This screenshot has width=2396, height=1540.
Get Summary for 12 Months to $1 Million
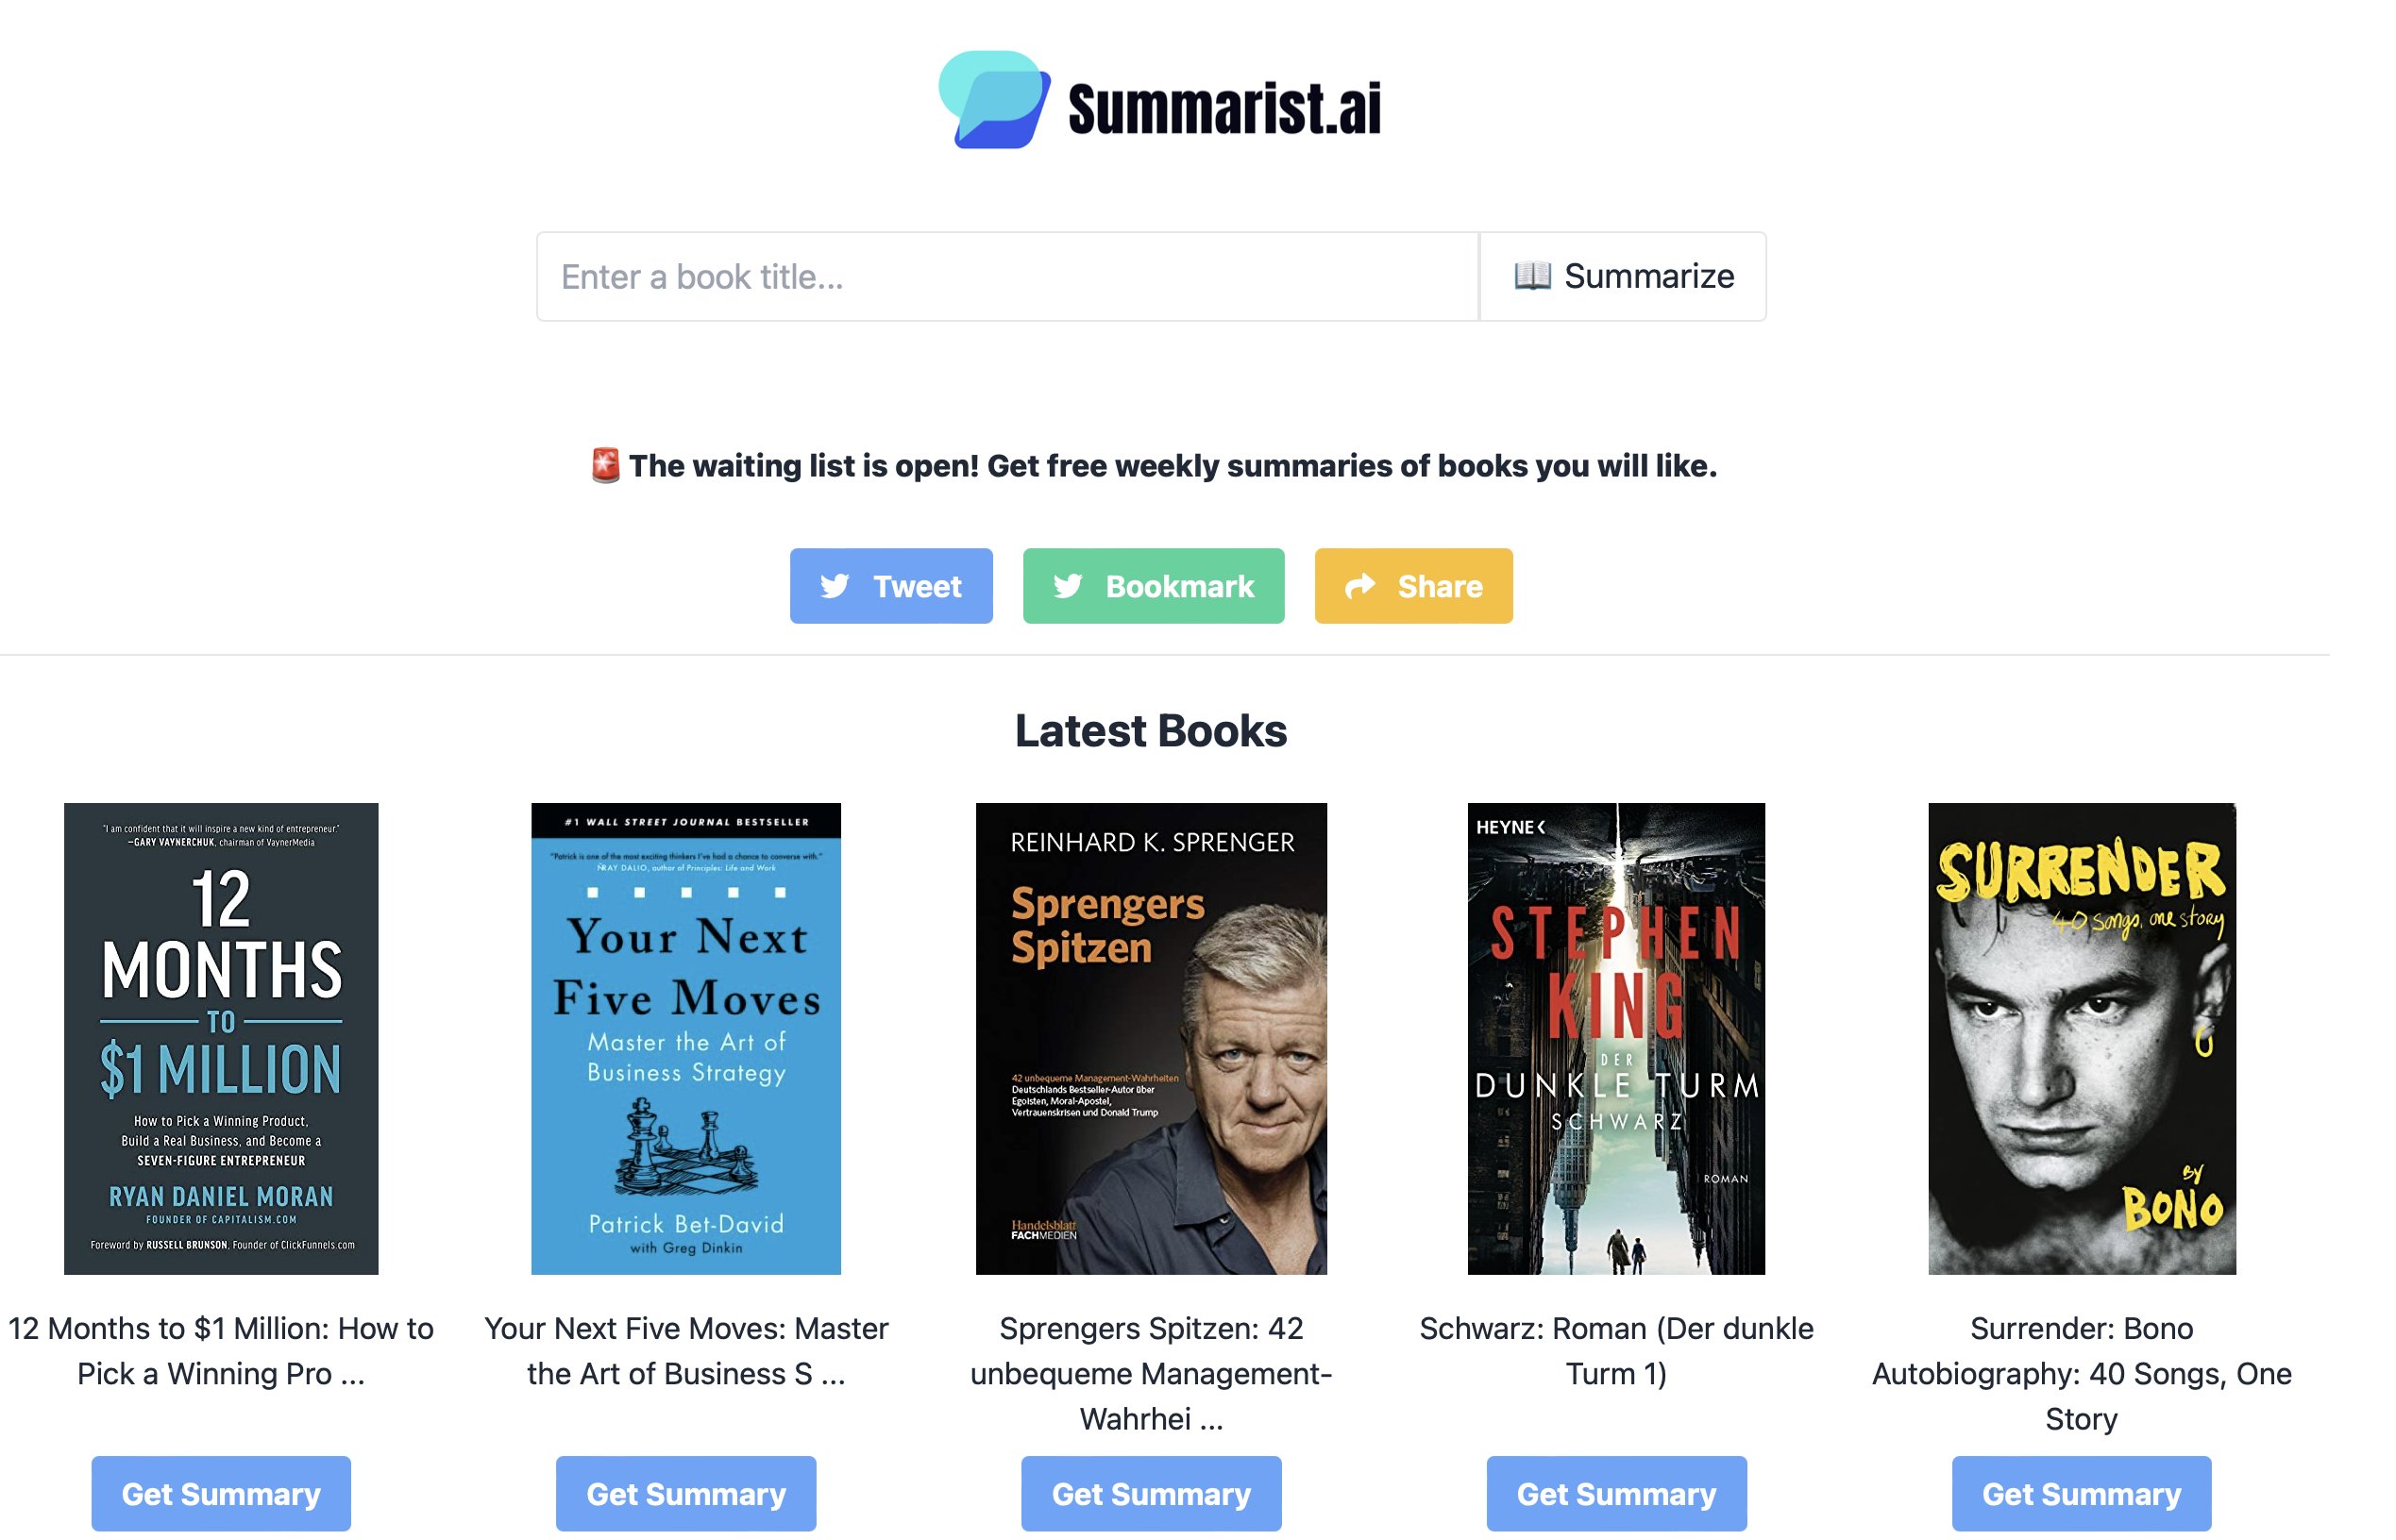pyautogui.click(x=221, y=1493)
